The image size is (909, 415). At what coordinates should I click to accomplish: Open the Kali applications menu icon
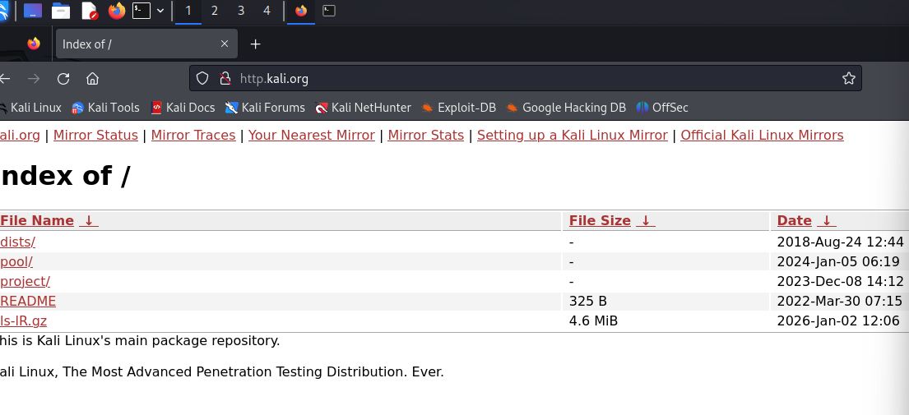pyautogui.click(x=4, y=11)
